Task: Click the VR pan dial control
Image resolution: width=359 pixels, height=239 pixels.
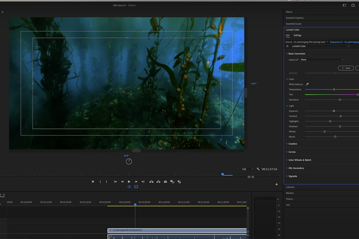Action: [129, 161]
